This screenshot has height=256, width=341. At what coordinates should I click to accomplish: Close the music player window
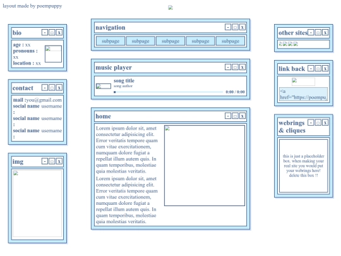tap(242, 67)
